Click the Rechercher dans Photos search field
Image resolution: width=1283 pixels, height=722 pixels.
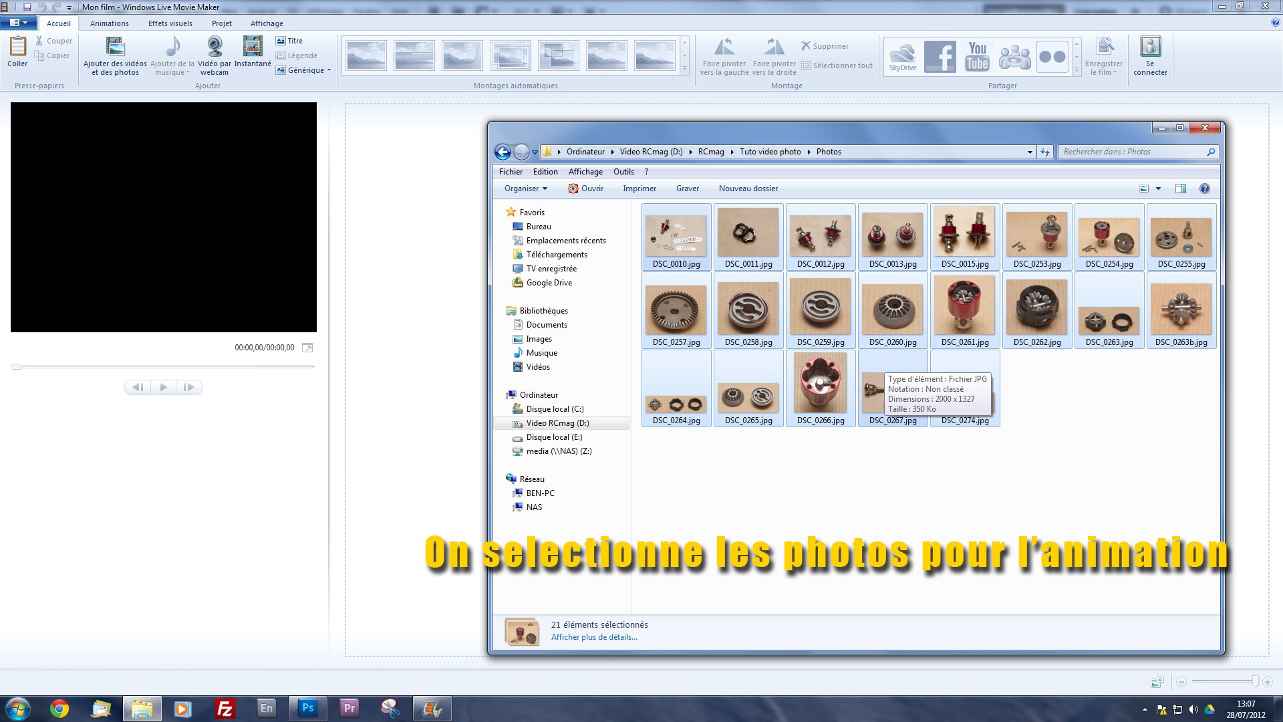pos(1137,152)
